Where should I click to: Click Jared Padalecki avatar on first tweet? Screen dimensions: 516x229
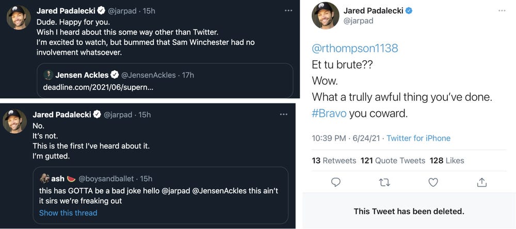click(x=19, y=17)
